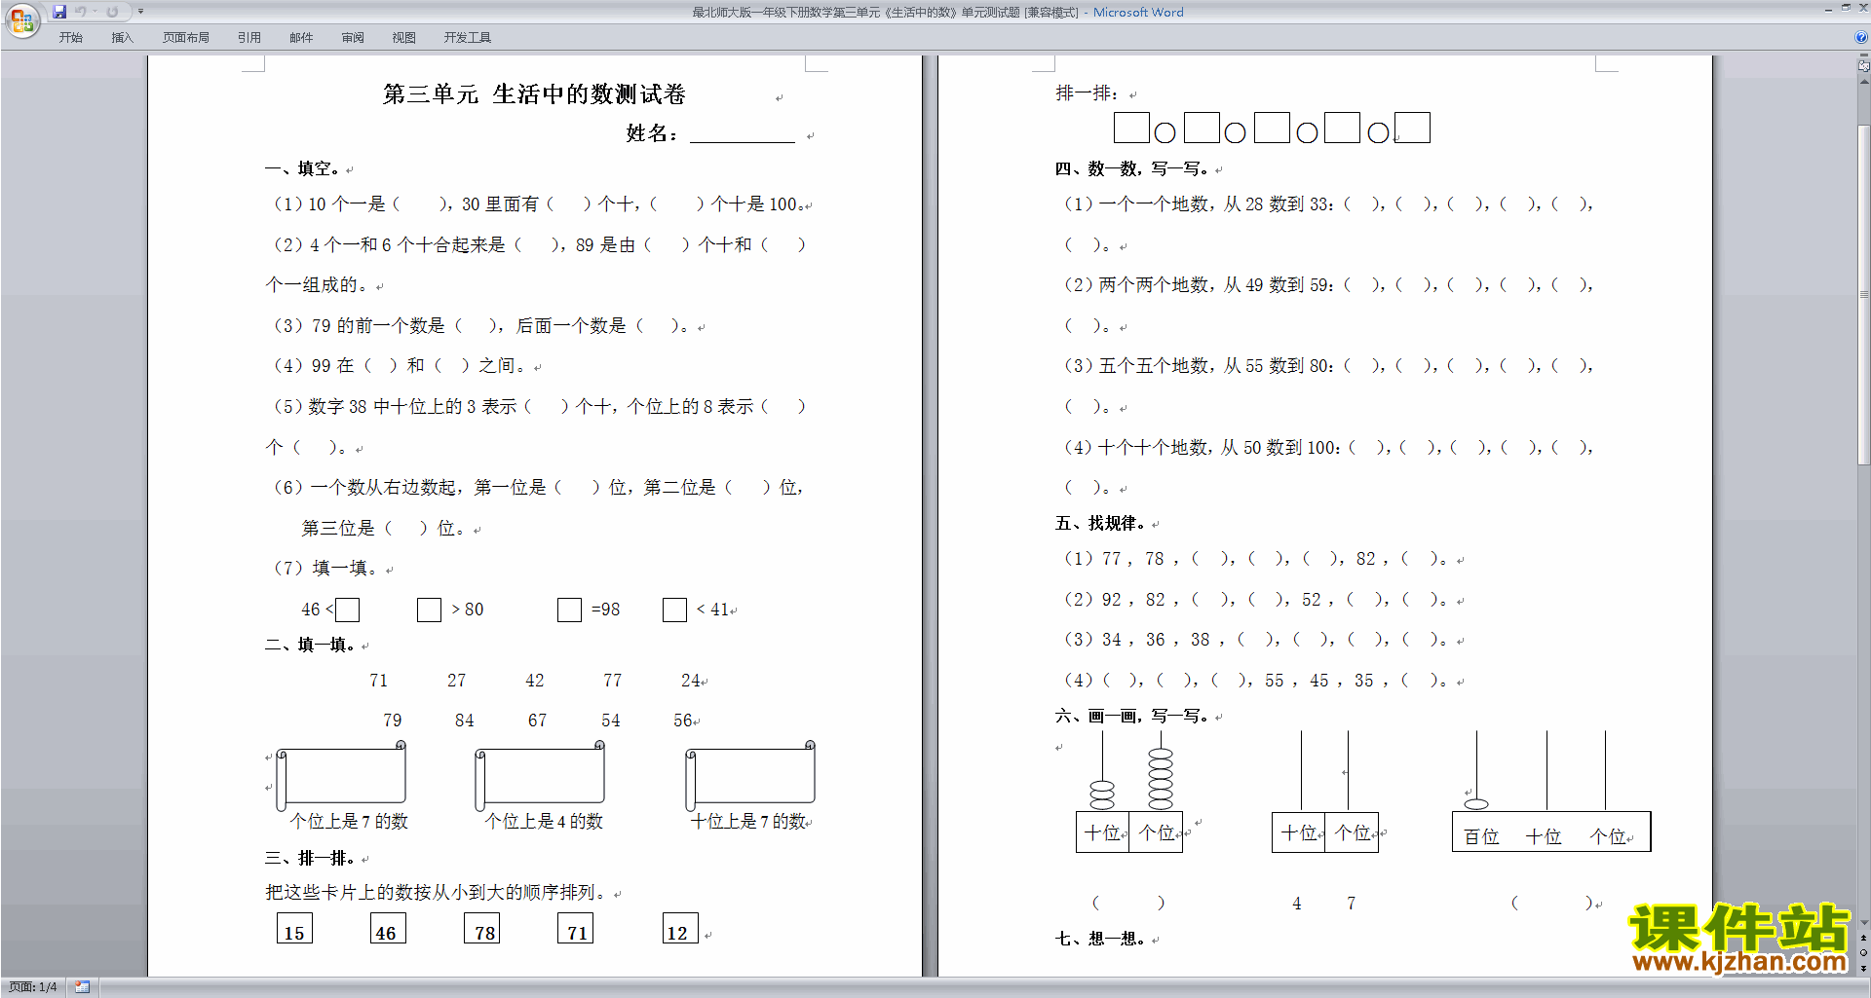Open the 页面布局 ribbon tab
This screenshot has height=998, width=1871.
185,38
